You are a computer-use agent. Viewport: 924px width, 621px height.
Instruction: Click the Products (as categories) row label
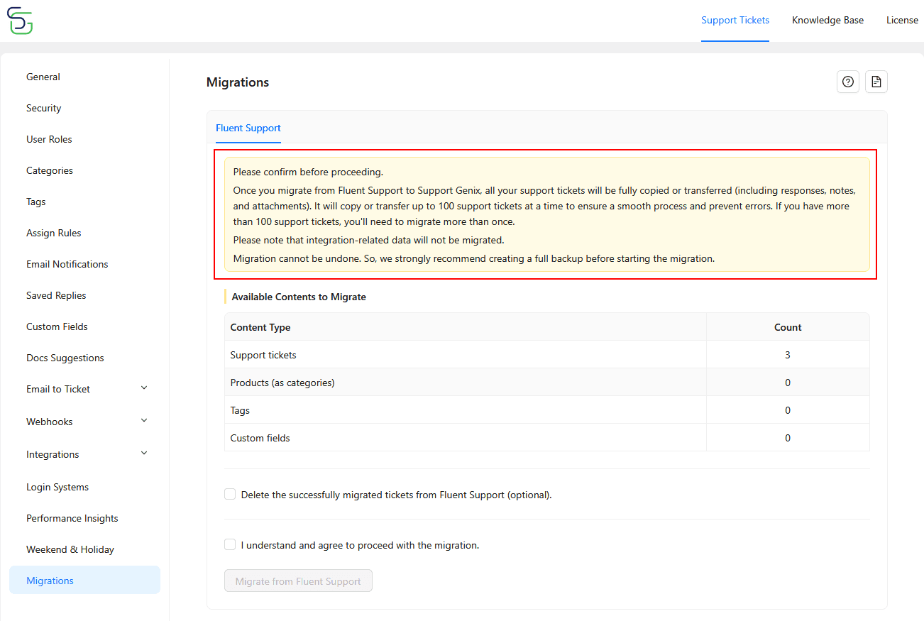(282, 383)
